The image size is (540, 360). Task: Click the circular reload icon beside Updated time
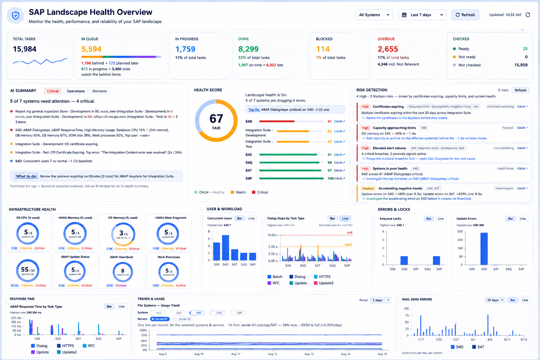pos(528,15)
